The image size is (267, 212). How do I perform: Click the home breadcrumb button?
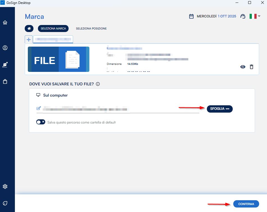pyautogui.click(x=29, y=29)
